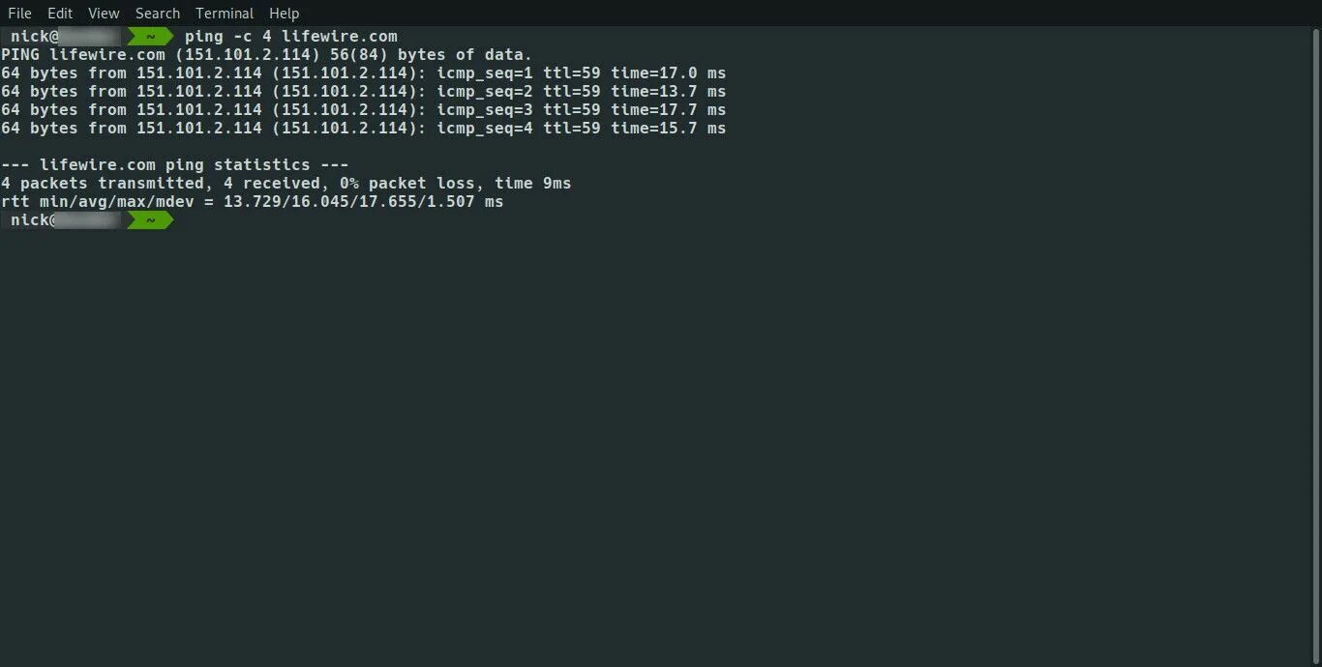Open the File menu

19,14
